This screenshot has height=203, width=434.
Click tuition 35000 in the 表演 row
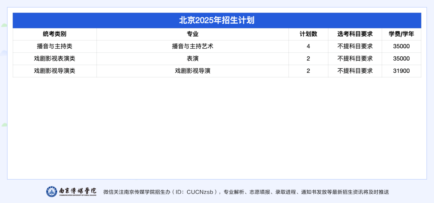tap(401, 58)
